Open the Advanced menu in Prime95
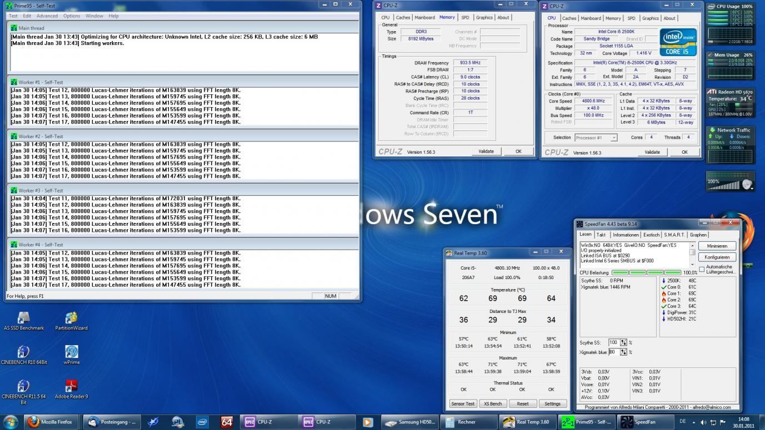The height and width of the screenshot is (430, 765). (x=47, y=16)
